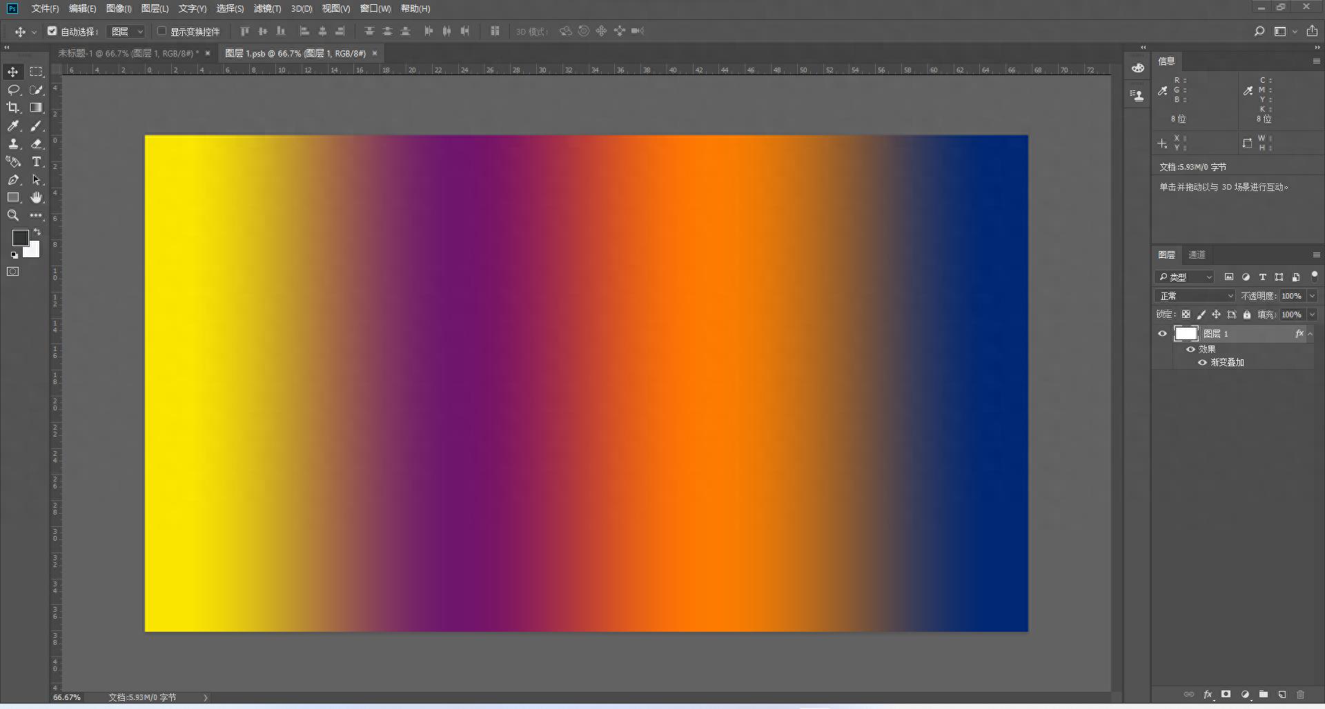Open the 正常 blend mode dropdown

coord(1196,296)
